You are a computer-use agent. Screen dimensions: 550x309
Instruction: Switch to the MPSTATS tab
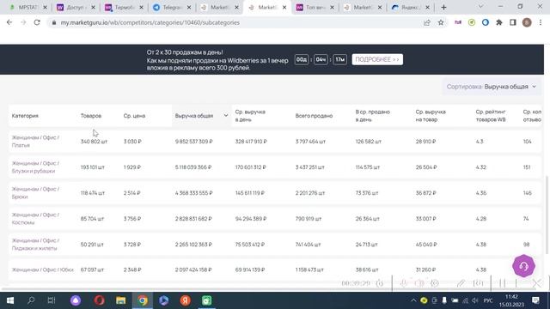click(28, 7)
